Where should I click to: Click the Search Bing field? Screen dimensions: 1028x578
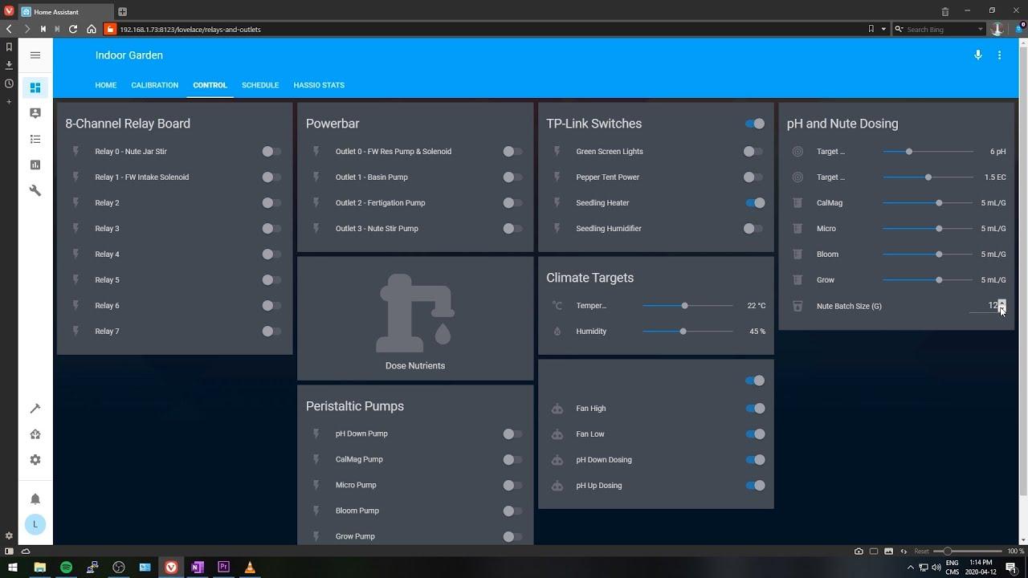(x=940, y=29)
